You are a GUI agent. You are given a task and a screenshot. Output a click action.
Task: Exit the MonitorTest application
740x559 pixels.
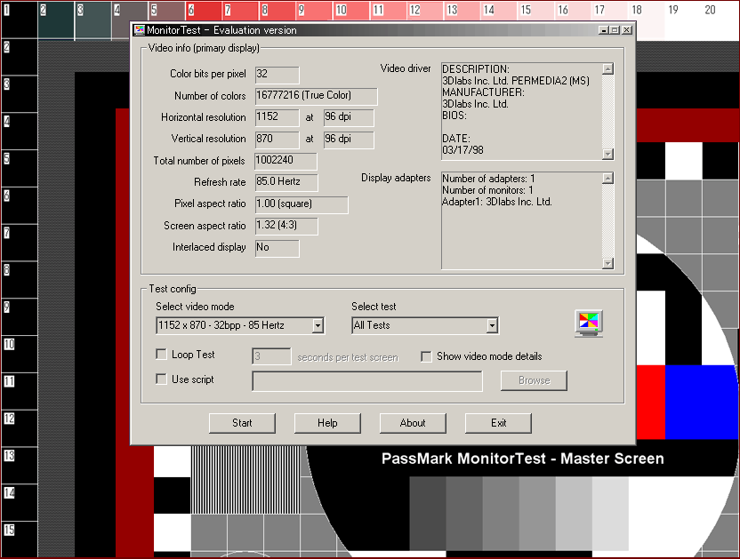(x=498, y=423)
